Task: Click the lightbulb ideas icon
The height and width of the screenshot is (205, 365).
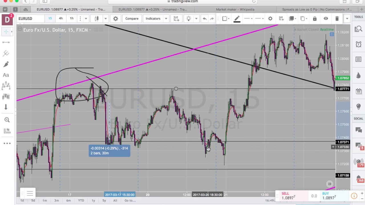Action: (188, 19)
